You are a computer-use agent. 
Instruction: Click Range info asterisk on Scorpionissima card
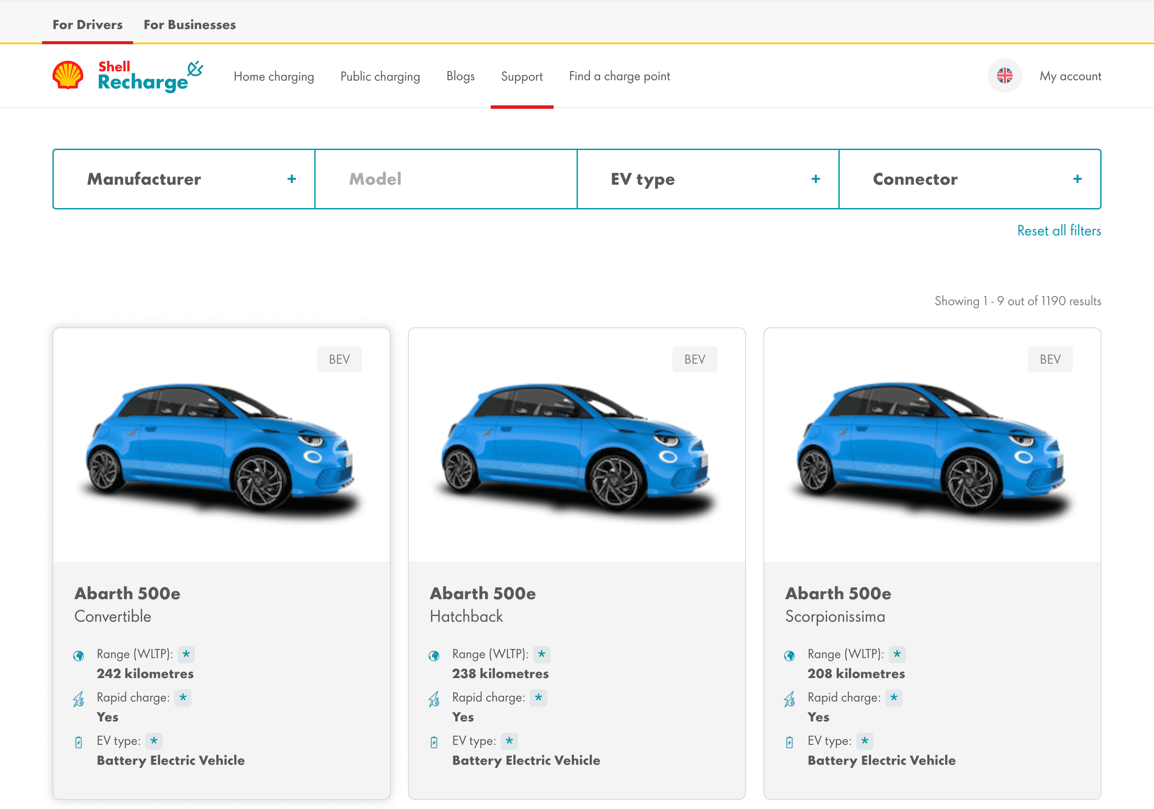[897, 654]
